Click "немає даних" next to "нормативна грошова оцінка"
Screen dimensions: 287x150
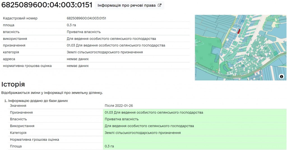(78, 66)
